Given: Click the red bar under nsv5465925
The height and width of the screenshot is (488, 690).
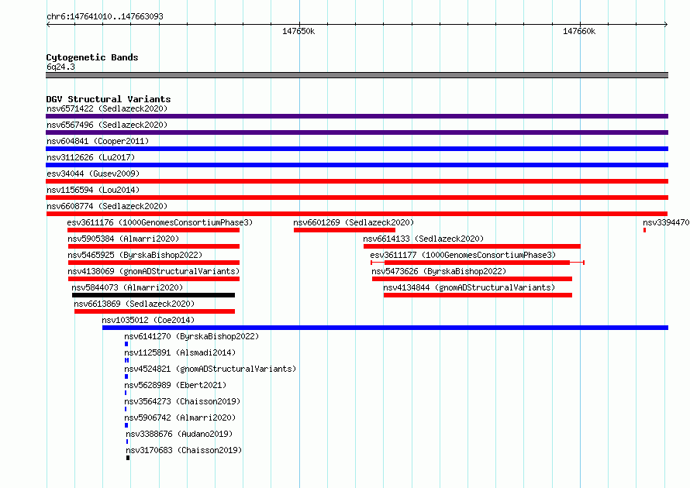Looking at the screenshot, I should 154,263.
